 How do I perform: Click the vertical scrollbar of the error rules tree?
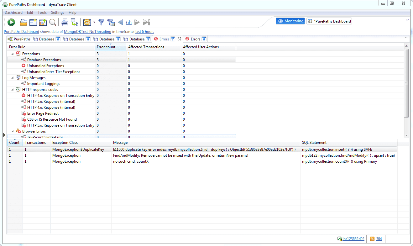406,83
